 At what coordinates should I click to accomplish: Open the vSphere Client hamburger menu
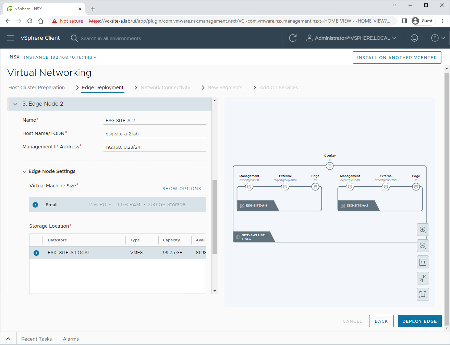(11, 38)
